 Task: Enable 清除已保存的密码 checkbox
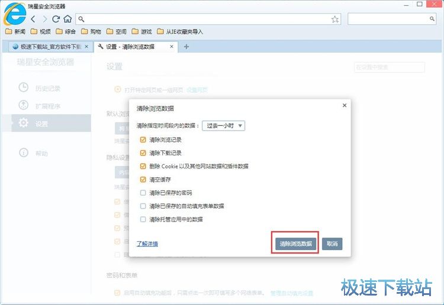tap(143, 193)
